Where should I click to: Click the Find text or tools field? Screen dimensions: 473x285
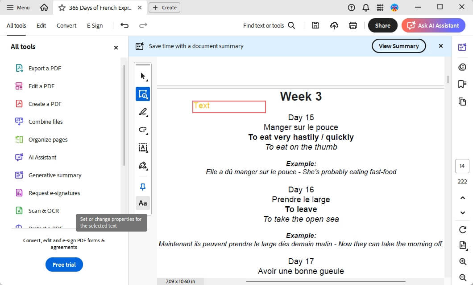264,25
